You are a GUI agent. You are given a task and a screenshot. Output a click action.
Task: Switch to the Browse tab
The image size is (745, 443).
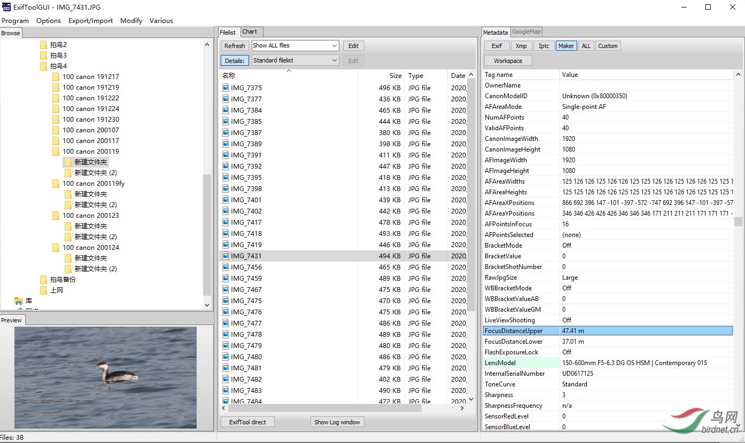[x=11, y=33]
